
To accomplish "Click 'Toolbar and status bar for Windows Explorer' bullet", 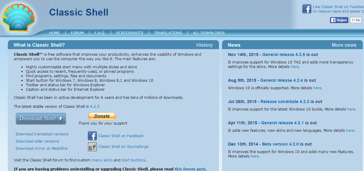I will [66, 85].
